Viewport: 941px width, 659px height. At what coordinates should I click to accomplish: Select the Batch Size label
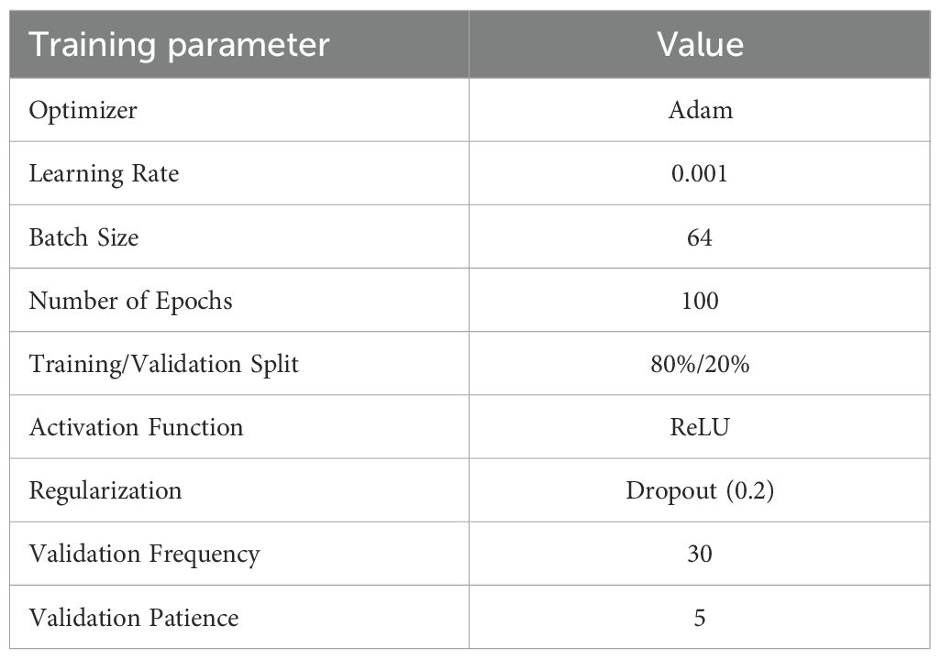pyautogui.click(x=84, y=237)
